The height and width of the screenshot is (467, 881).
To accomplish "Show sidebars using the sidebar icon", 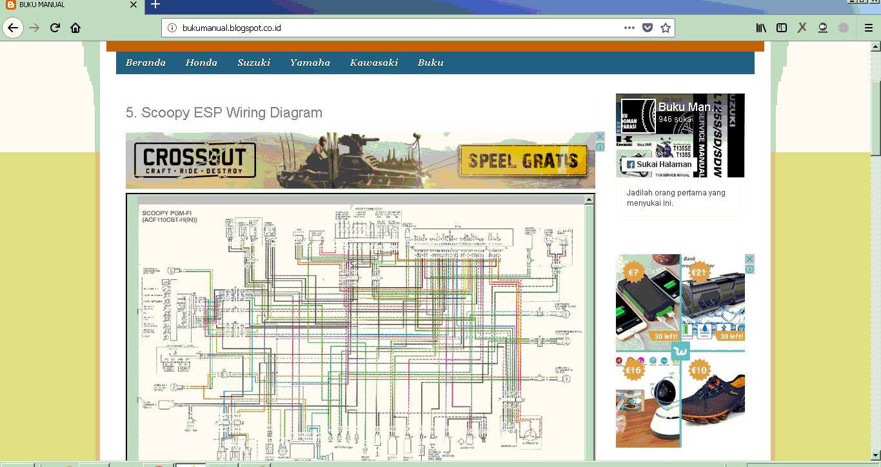I will 782,28.
